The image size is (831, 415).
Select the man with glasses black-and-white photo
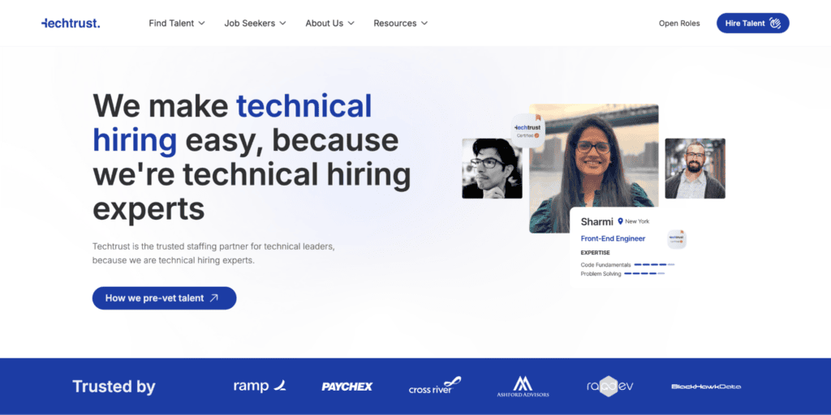click(x=492, y=169)
